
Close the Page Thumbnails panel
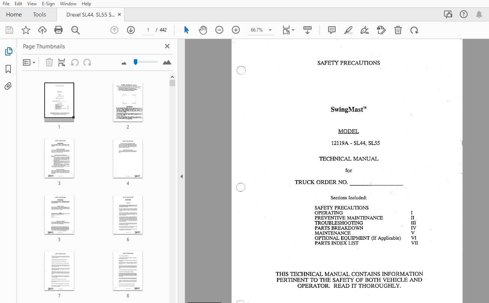(x=167, y=46)
